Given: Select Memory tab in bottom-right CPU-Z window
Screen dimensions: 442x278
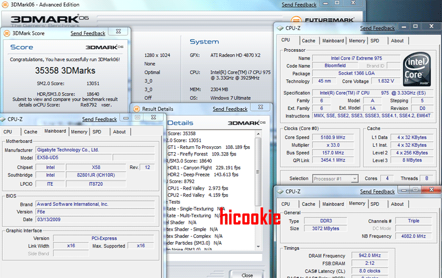Looking at the screenshot, I should 357,204.
